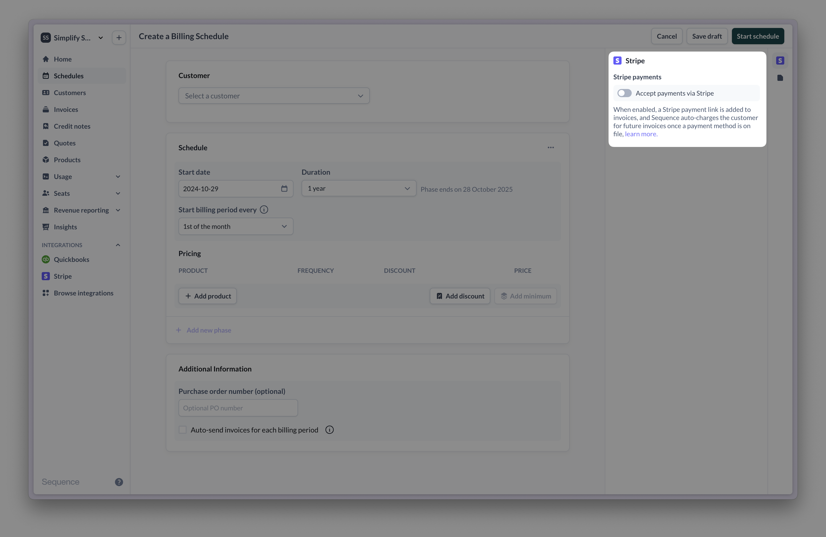Navigate to the Quotes section

coord(65,143)
